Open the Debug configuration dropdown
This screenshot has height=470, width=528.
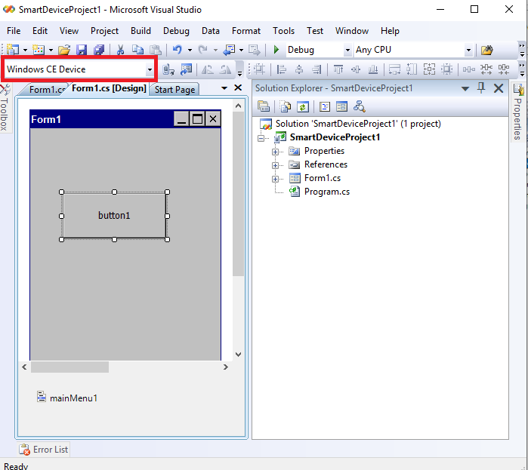click(347, 50)
